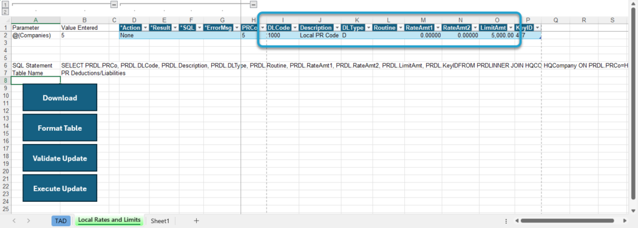638x228 pixels.
Task: Open the Sheet1 tab
Action: (160, 221)
